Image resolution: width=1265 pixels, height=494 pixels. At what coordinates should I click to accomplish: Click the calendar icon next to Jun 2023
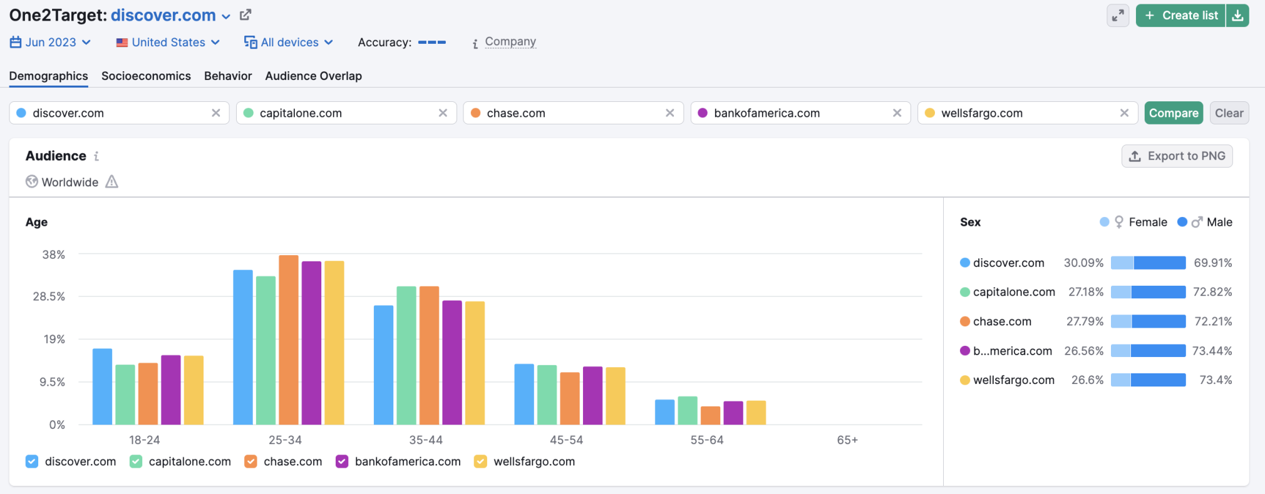pyautogui.click(x=16, y=42)
